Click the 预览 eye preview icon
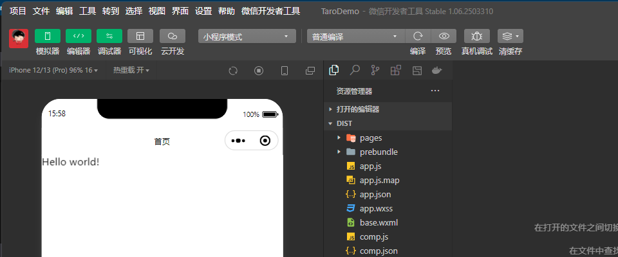 tap(444, 36)
